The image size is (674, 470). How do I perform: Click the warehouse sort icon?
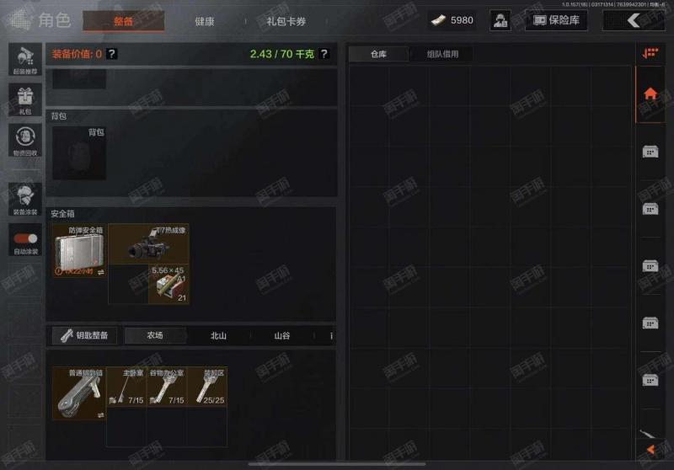point(650,53)
